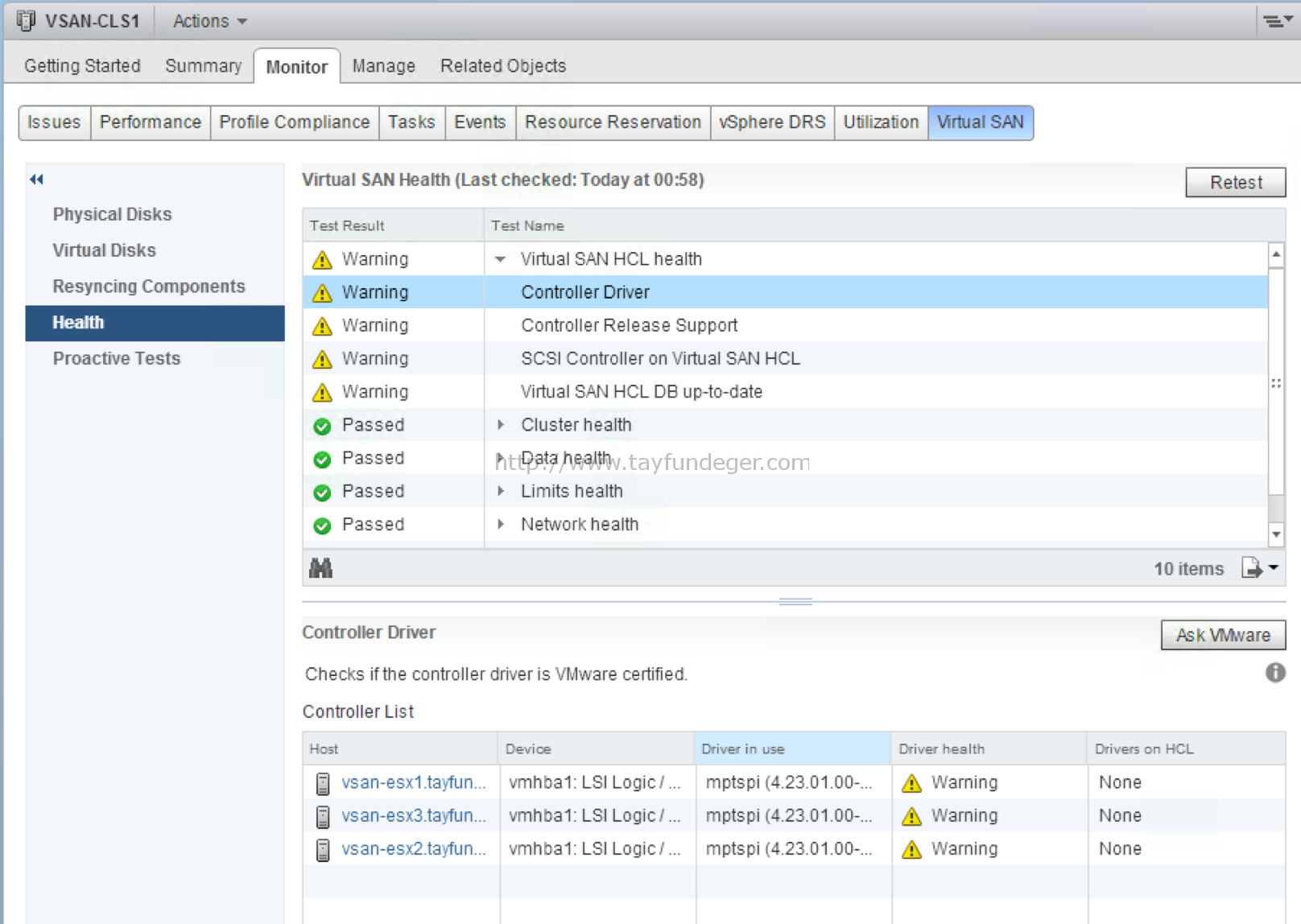The image size is (1301, 924).
Task: Click the Retest button
Action: (1236, 183)
